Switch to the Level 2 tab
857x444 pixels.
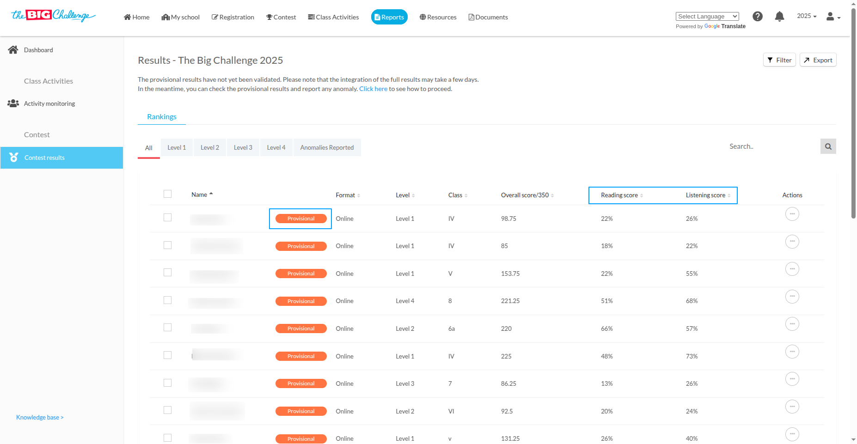coord(210,147)
